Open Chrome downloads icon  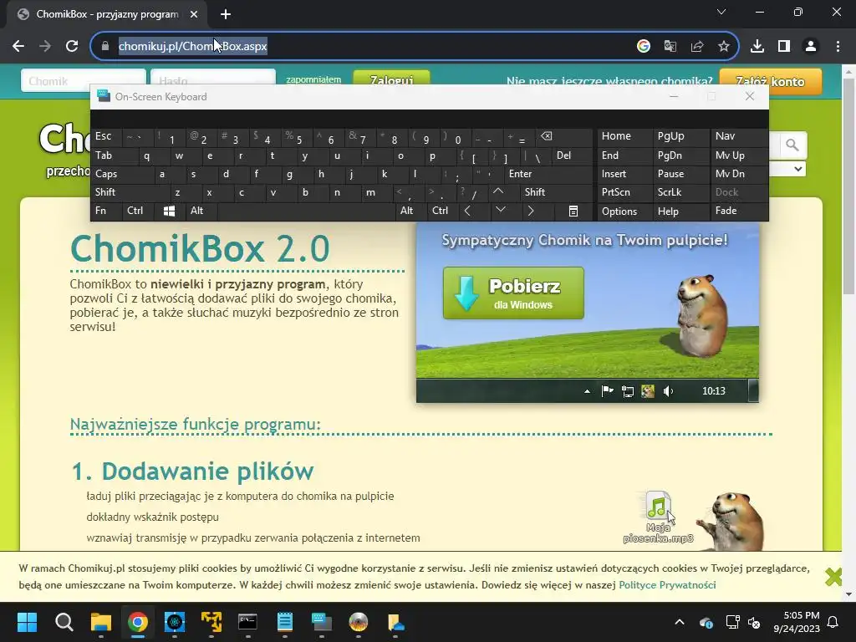click(x=757, y=47)
